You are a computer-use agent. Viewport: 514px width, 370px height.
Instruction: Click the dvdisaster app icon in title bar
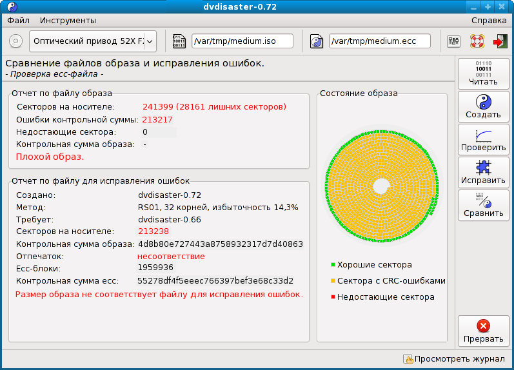12,6
